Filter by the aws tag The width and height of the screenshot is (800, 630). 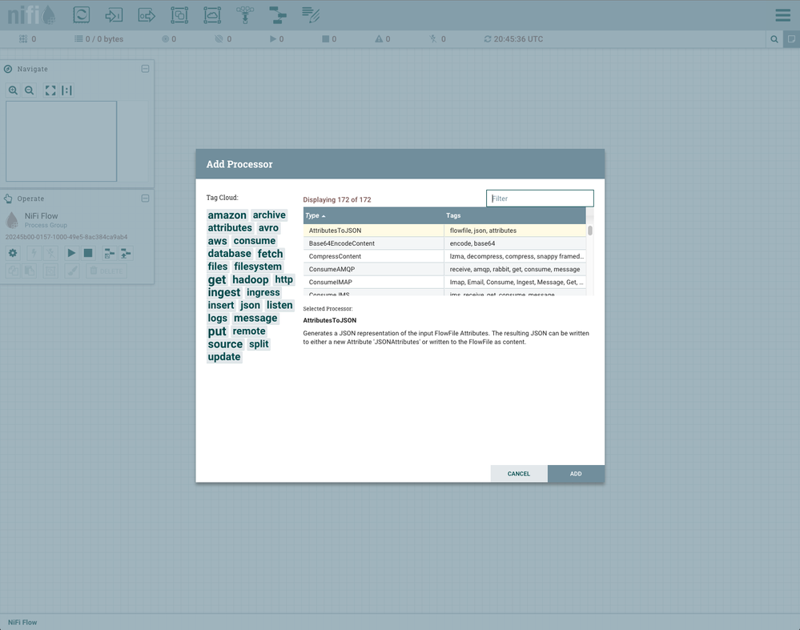click(x=217, y=241)
